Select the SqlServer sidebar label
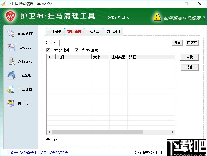This screenshot has height=156, width=207. click(x=26, y=61)
